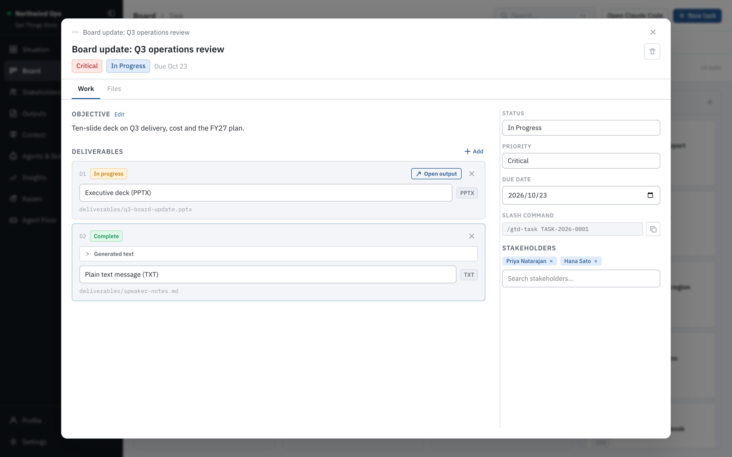Click the Open output button
The height and width of the screenshot is (457, 732).
click(436, 174)
